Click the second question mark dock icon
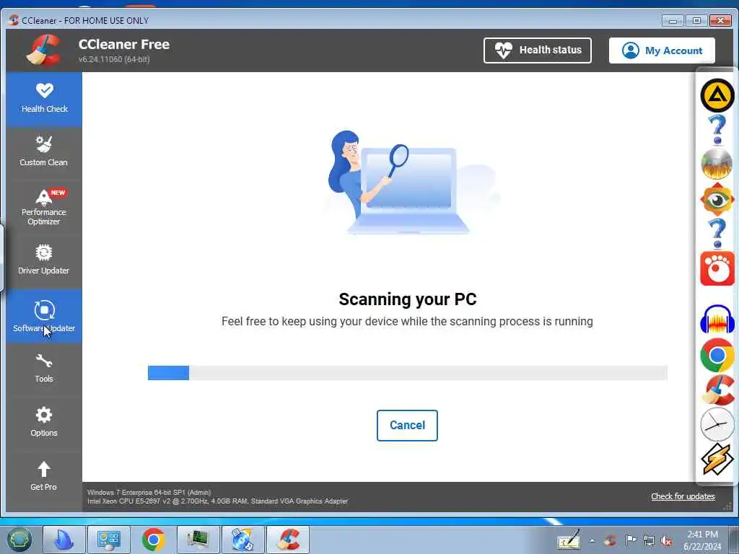This screenshot has width=739, height=554. click(717, 233)
